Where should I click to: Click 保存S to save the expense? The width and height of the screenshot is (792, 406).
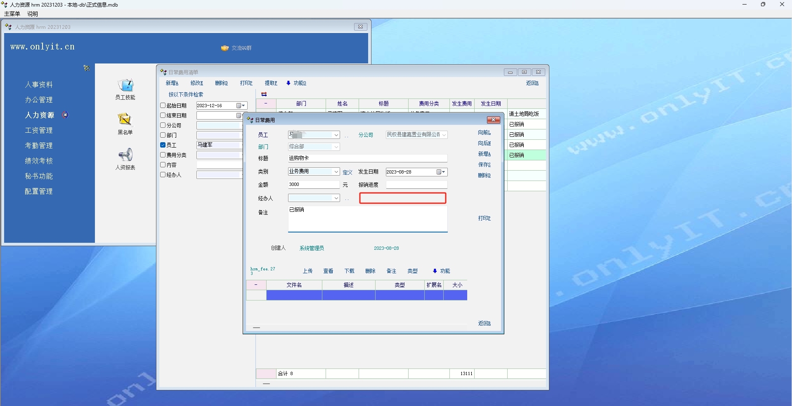484,165
